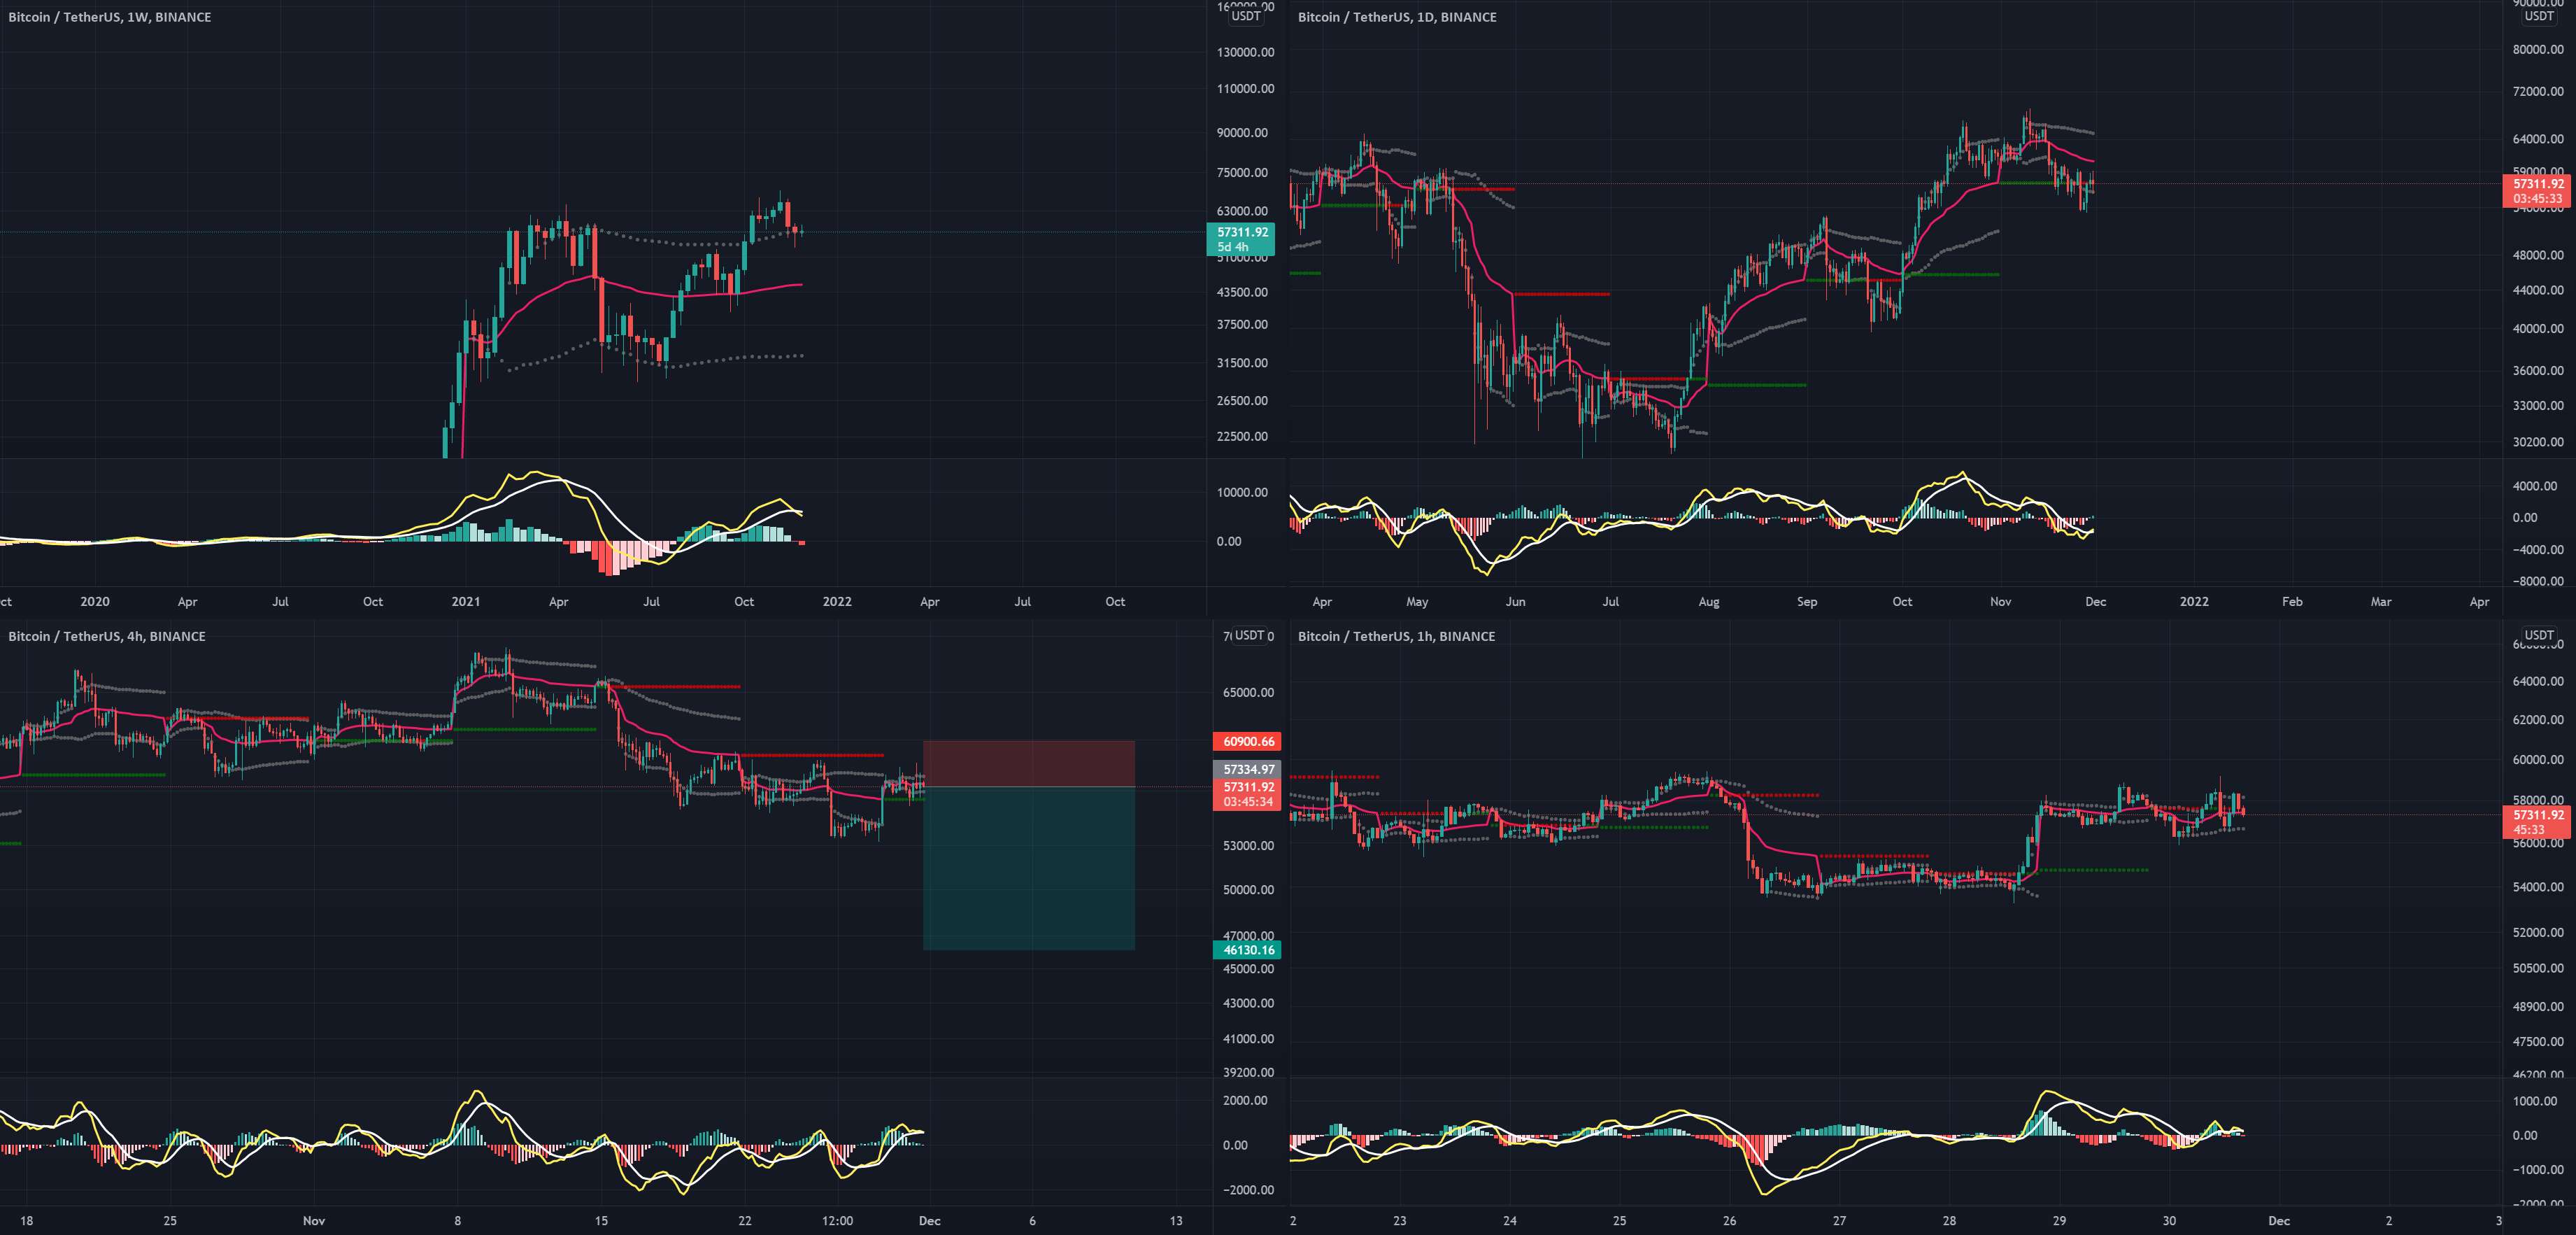Image resolution: width=2576 pixels, height=1235 pixels.
Task: Click the 46130.16 target price label
Action: click(x=1247, y=950)
